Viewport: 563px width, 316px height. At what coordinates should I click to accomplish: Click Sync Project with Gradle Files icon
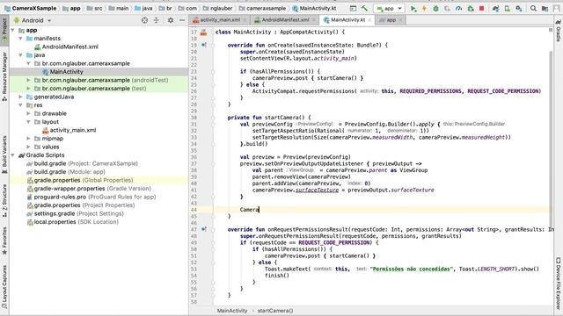pyautogui.click(x=495, y=8)
